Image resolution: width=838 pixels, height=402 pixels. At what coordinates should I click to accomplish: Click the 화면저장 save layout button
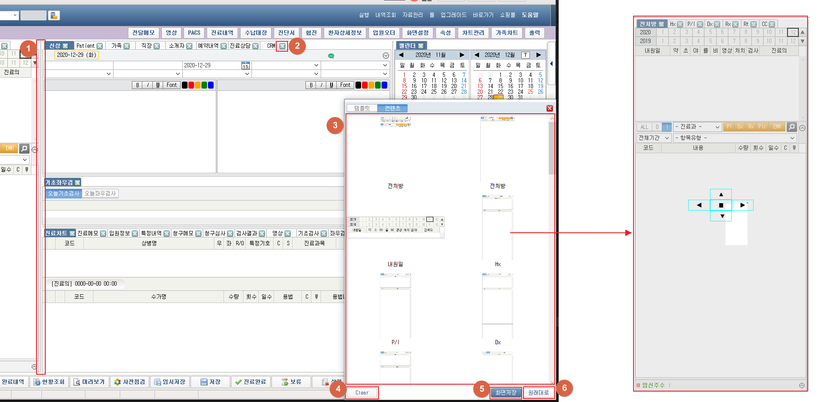[x=506, y=393]
